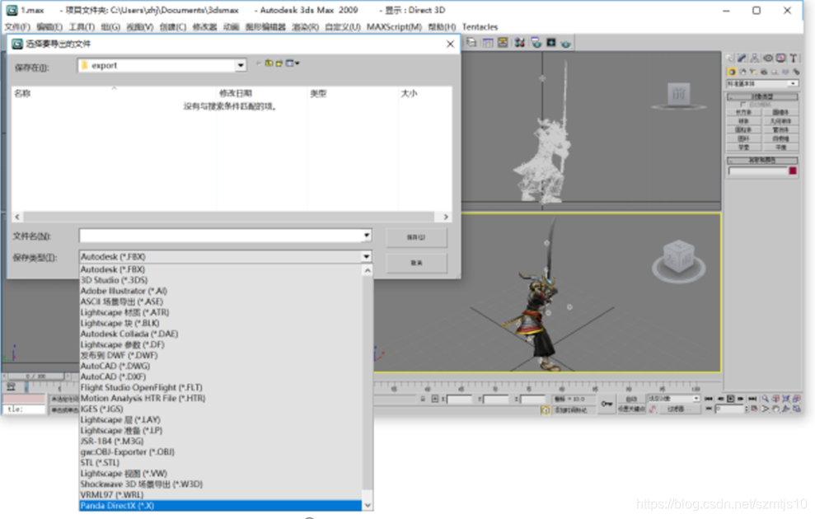Open the Tentacles menu
This screenshot has height=519, width=815.
[480, 27]
